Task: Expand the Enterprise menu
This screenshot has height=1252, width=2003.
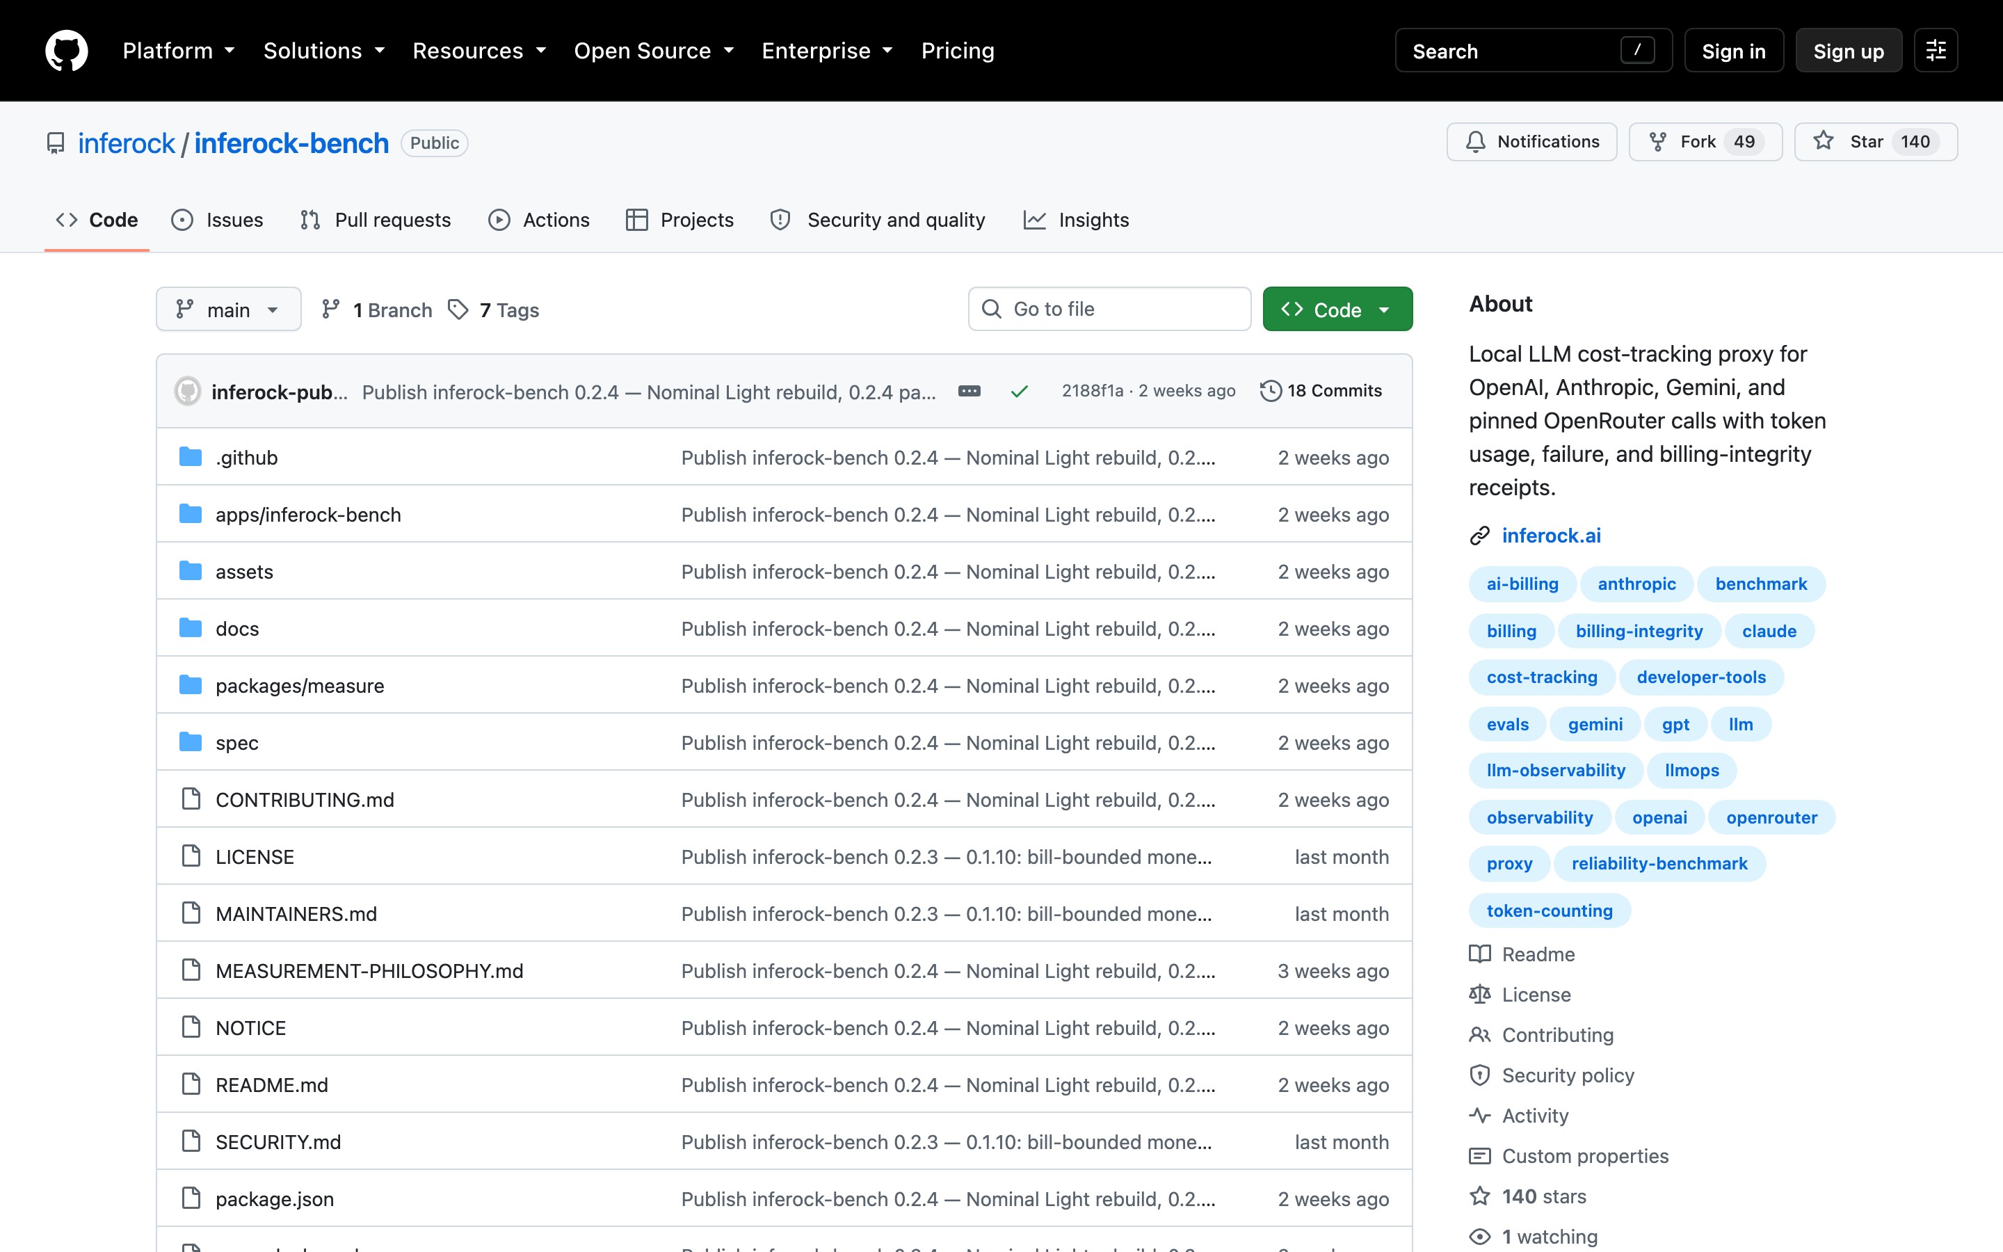Action: pyautogui.click(x=828, y=51)
